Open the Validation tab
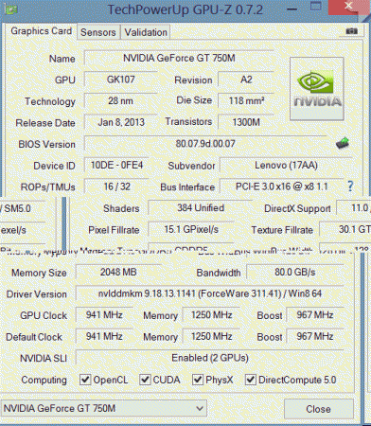This screenshot has height=426, width=371. (146, 32)
